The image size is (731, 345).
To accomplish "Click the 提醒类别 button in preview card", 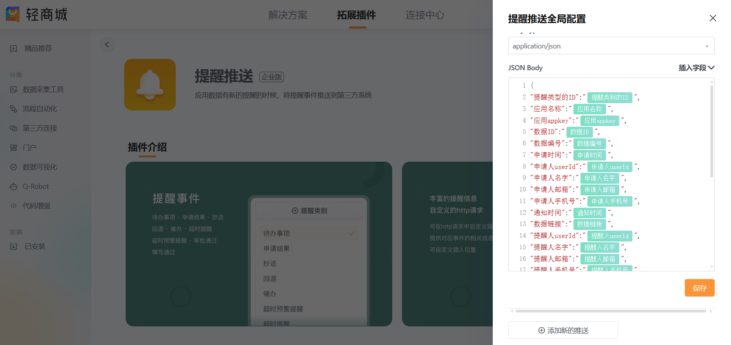I will pos(309,211).
